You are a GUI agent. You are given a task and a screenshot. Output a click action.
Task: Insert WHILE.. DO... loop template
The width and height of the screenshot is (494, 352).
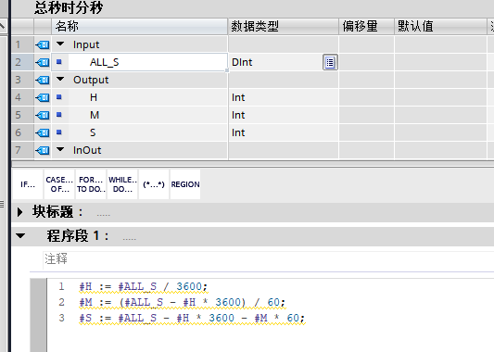[122, 184]
